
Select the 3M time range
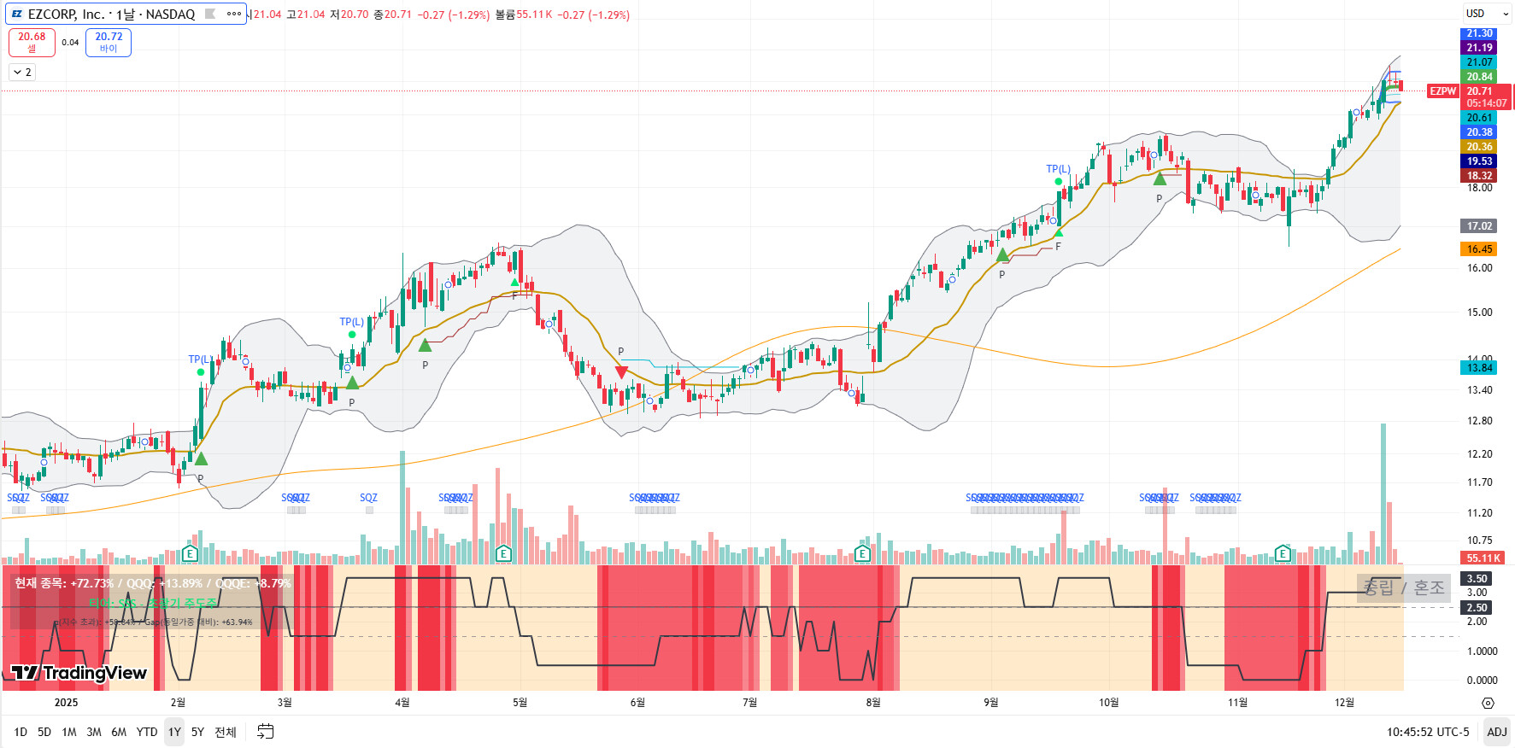[94, 732]
